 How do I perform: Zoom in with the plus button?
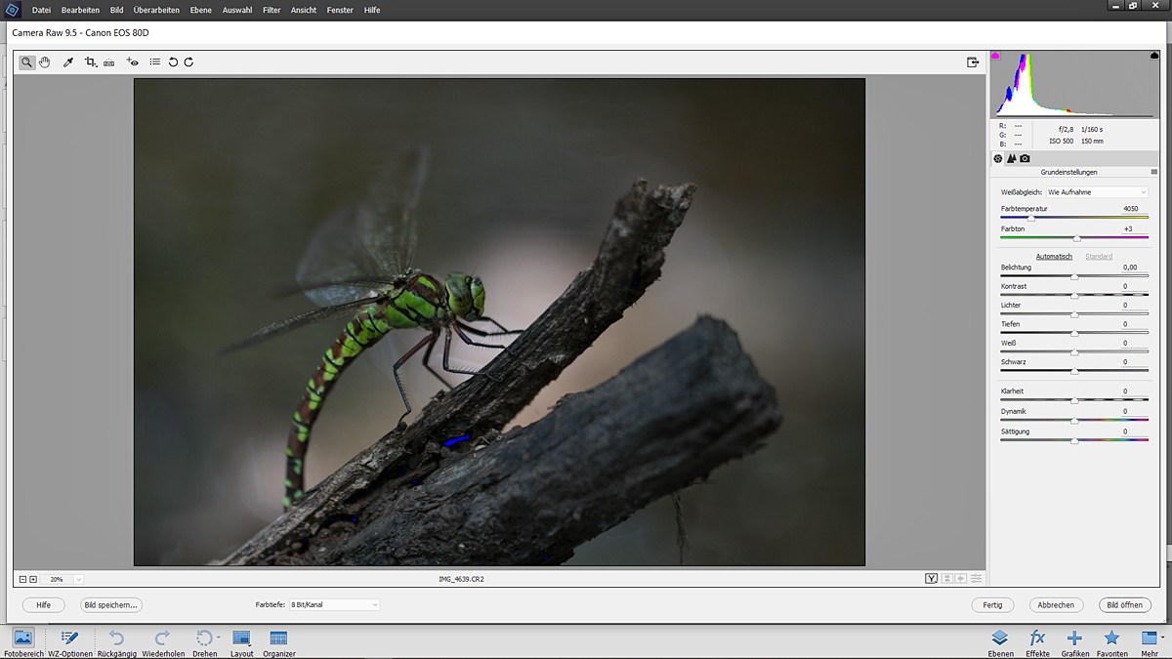point(33,579)
